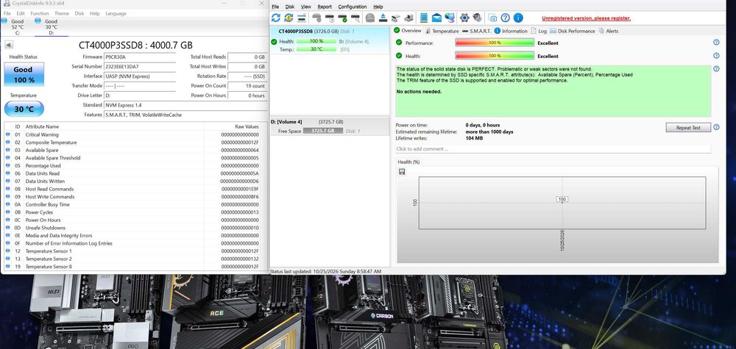Open the blue notepad report icon

pos(424,18)
